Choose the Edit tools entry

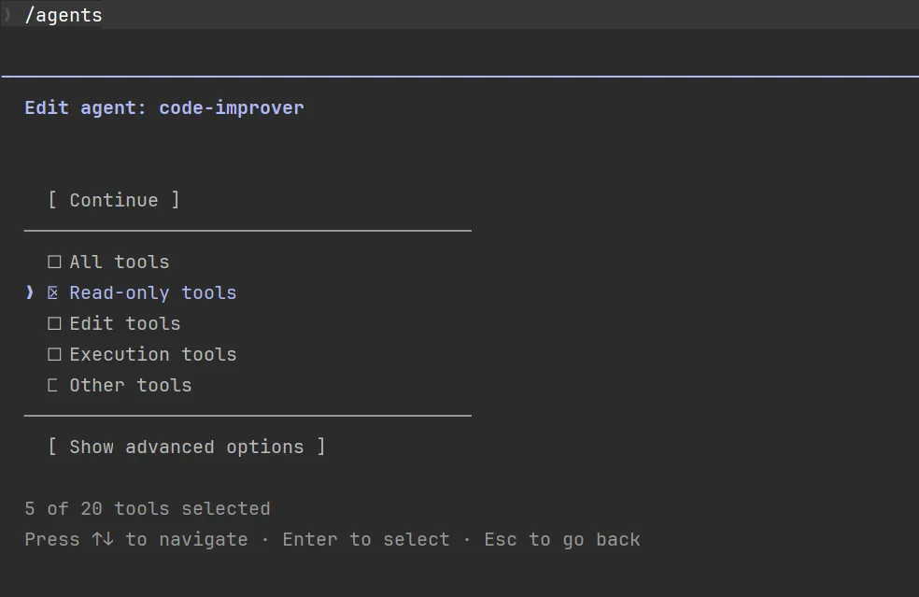pos(125,324)
